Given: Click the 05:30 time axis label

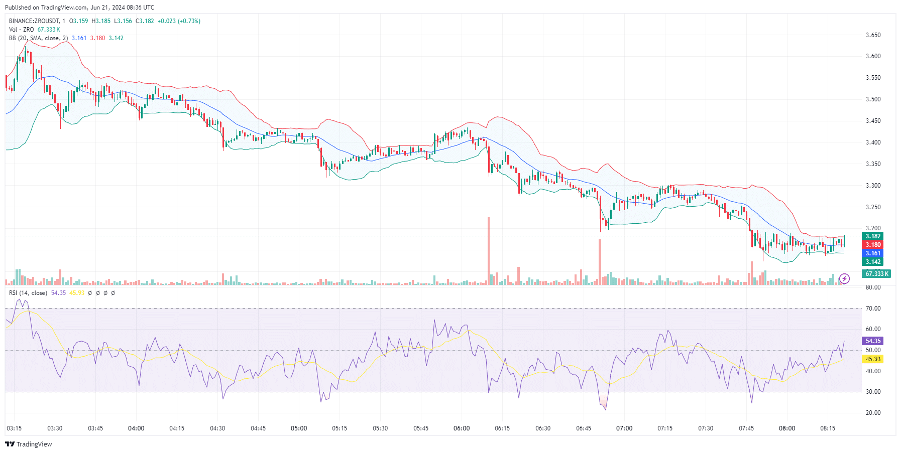Looking at the screenshot, I should click(x=380, y=428).
